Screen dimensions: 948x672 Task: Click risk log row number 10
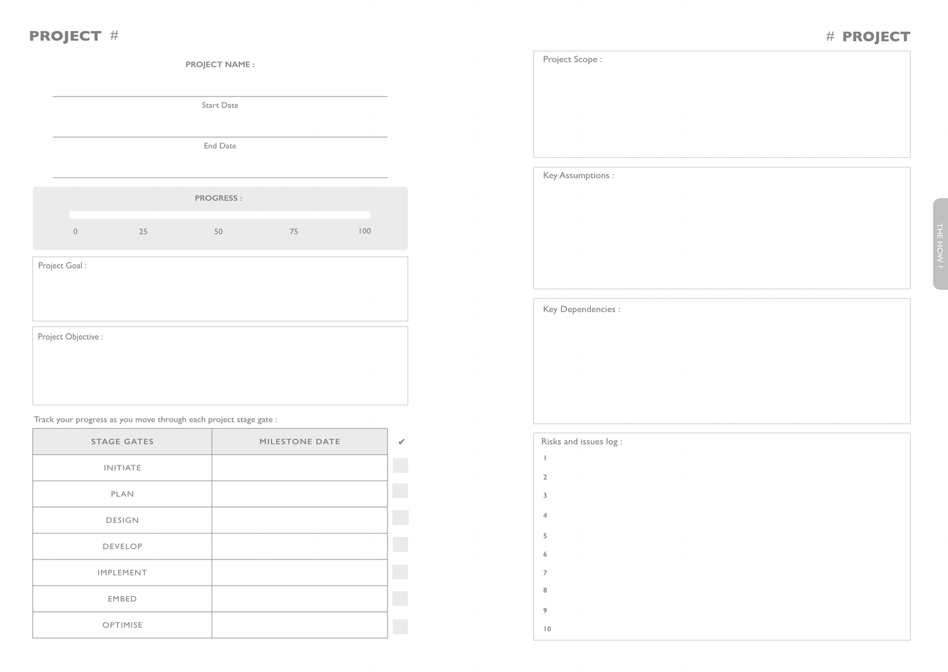547,629
